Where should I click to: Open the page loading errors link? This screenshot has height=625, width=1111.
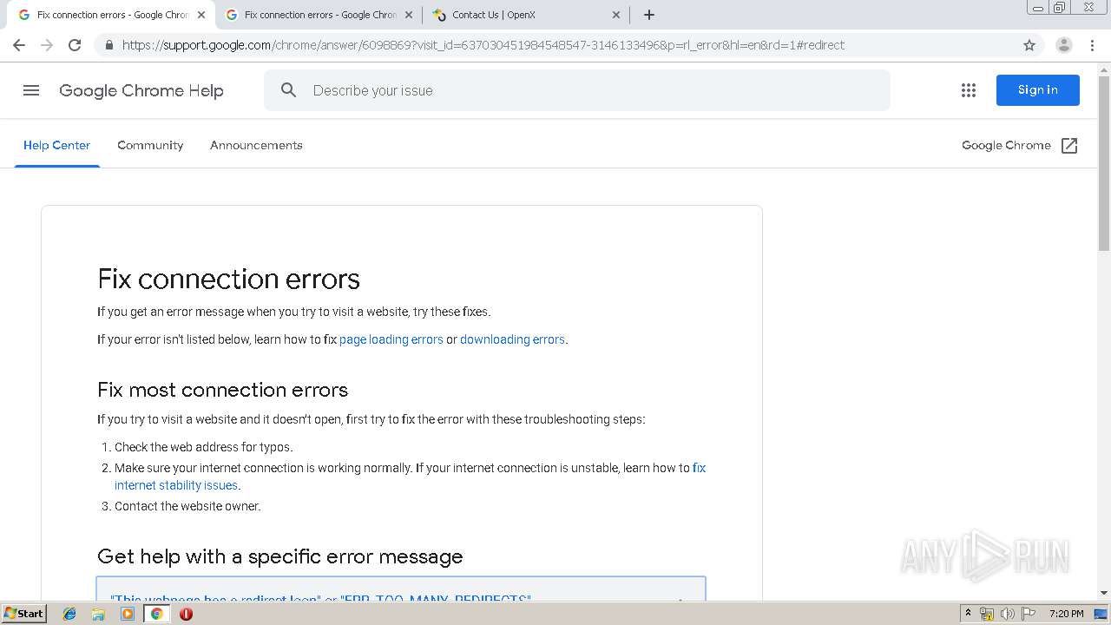click(x=391, y=339)
